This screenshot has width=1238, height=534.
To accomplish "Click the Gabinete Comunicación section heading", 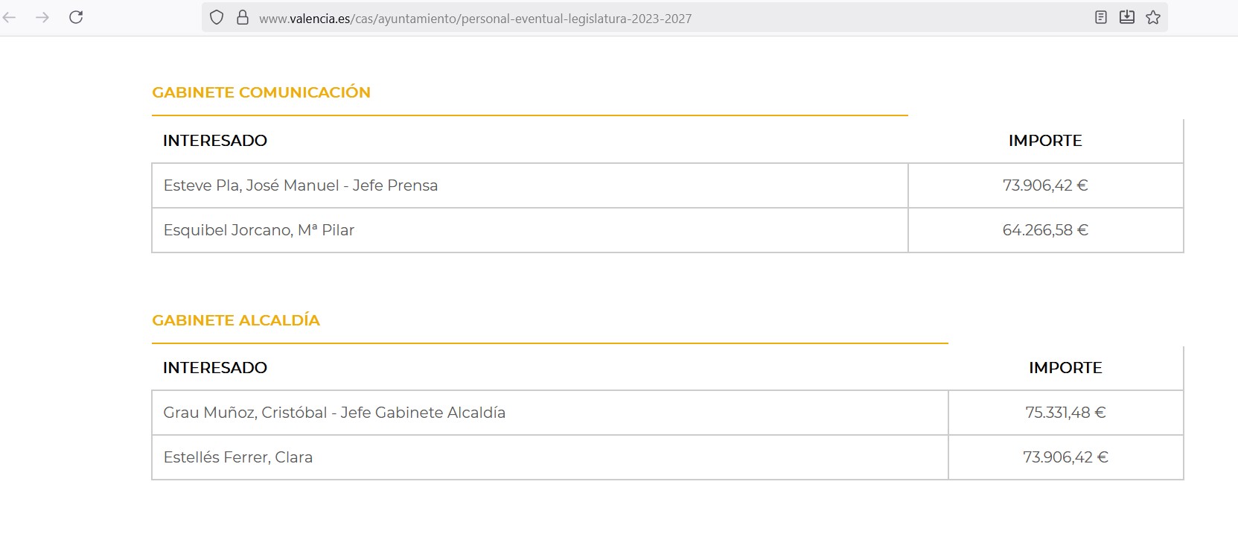I will click(261, 92).
